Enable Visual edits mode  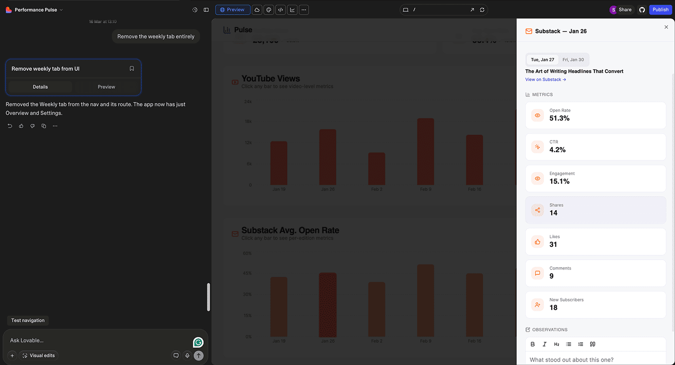pos(38,355)
